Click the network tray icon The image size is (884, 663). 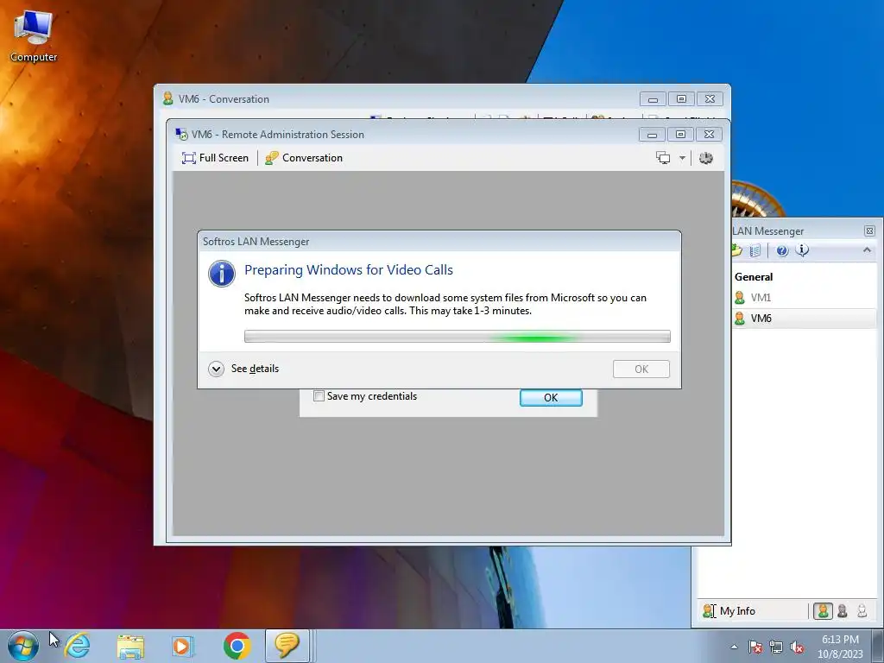[776, 647]
